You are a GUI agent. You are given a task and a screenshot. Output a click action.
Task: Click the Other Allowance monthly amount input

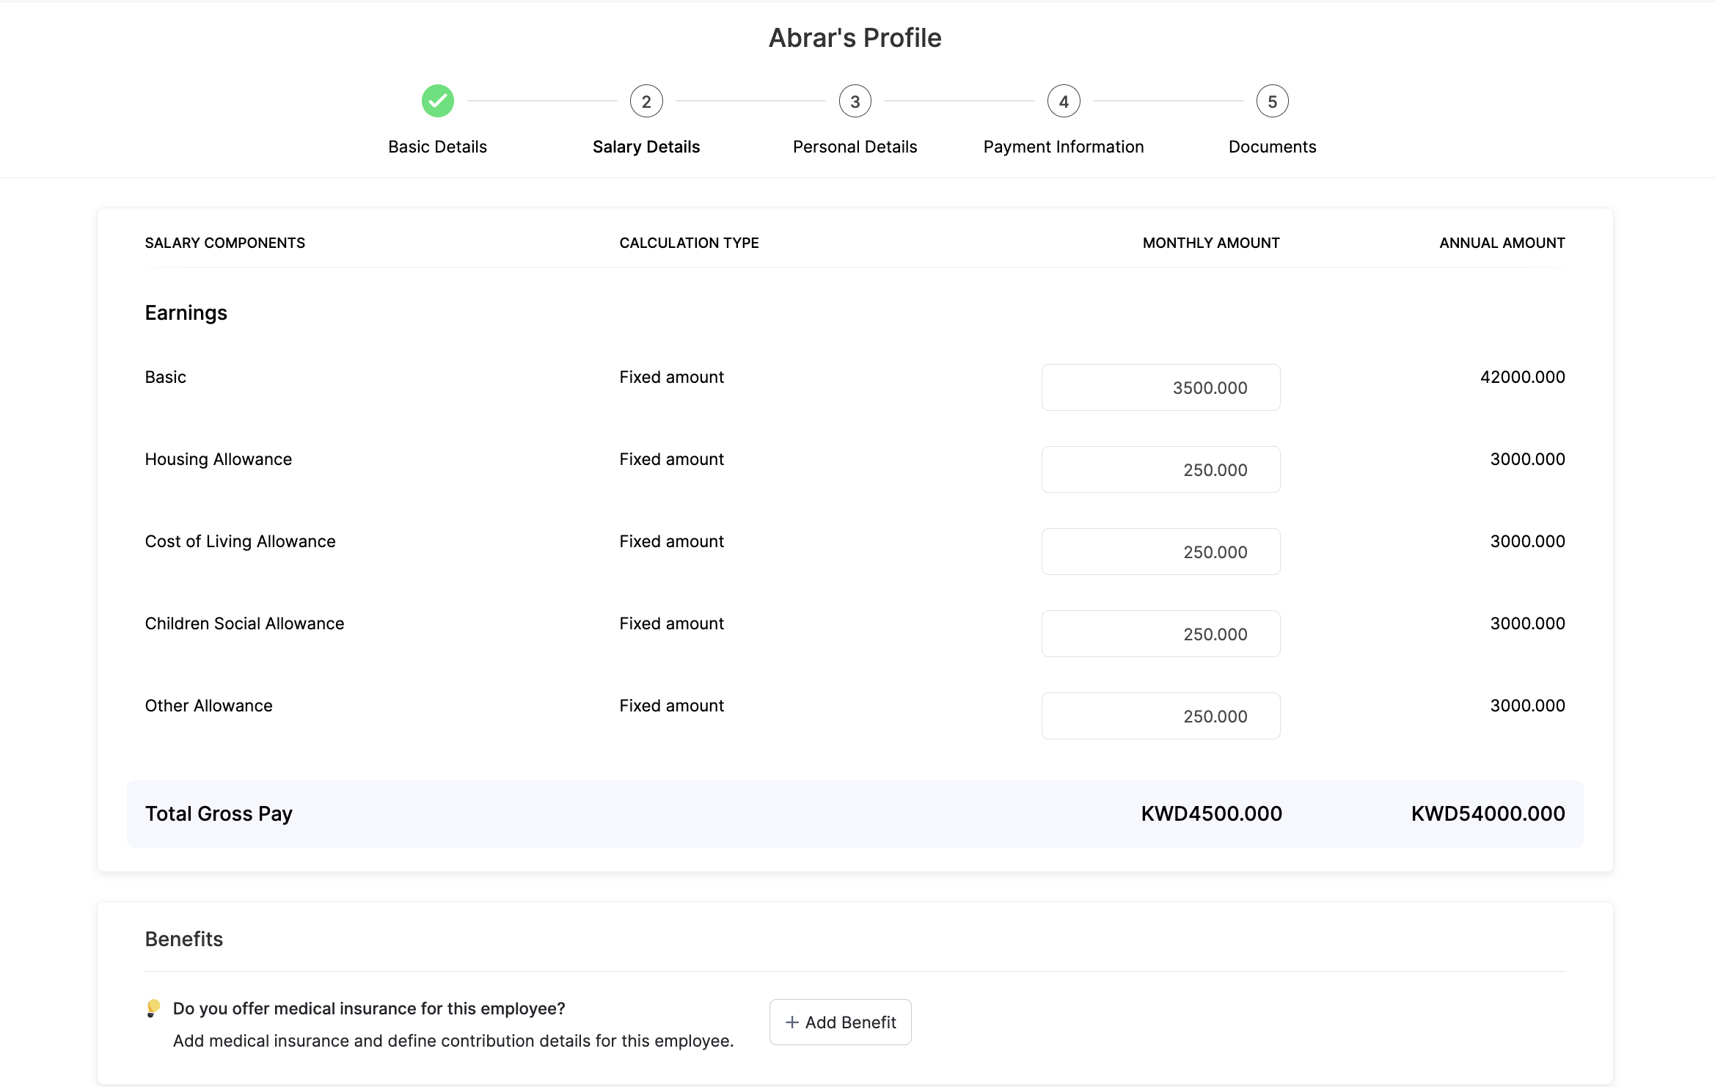[1160, 716]
